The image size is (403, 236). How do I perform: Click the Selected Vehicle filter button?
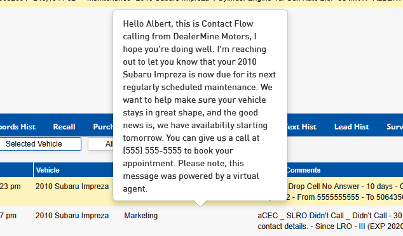pyautogui.click(x=40, y=144)
